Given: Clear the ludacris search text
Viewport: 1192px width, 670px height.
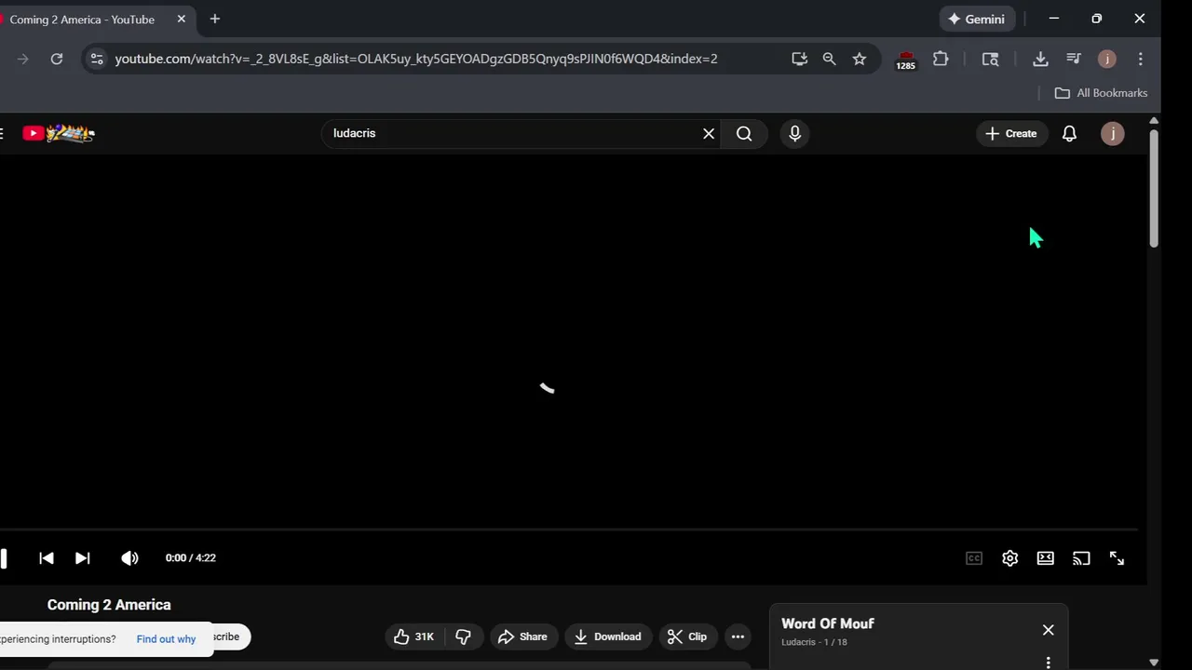Looking at the screenshot, I should pos(709,133).
